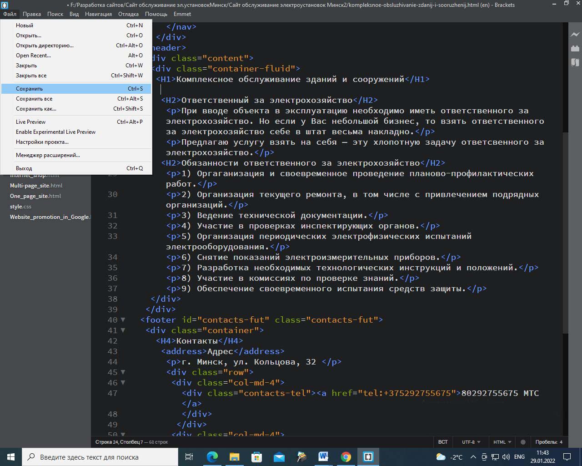This screenshot has height=466, width=582.
Task: Click the editor vertical scrollbar
Action: click(565, 232)
